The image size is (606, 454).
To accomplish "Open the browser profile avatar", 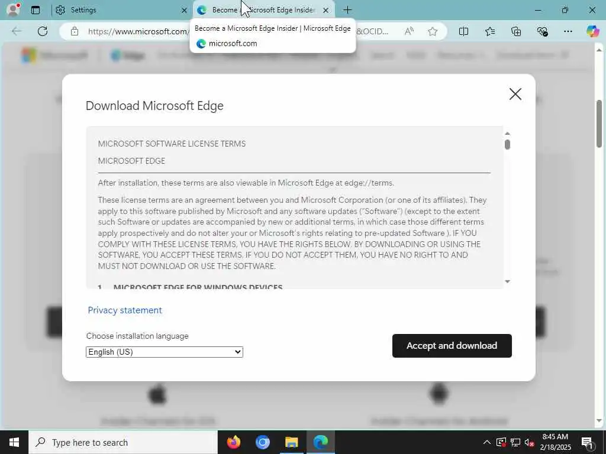I will click(x=13, y=9).
